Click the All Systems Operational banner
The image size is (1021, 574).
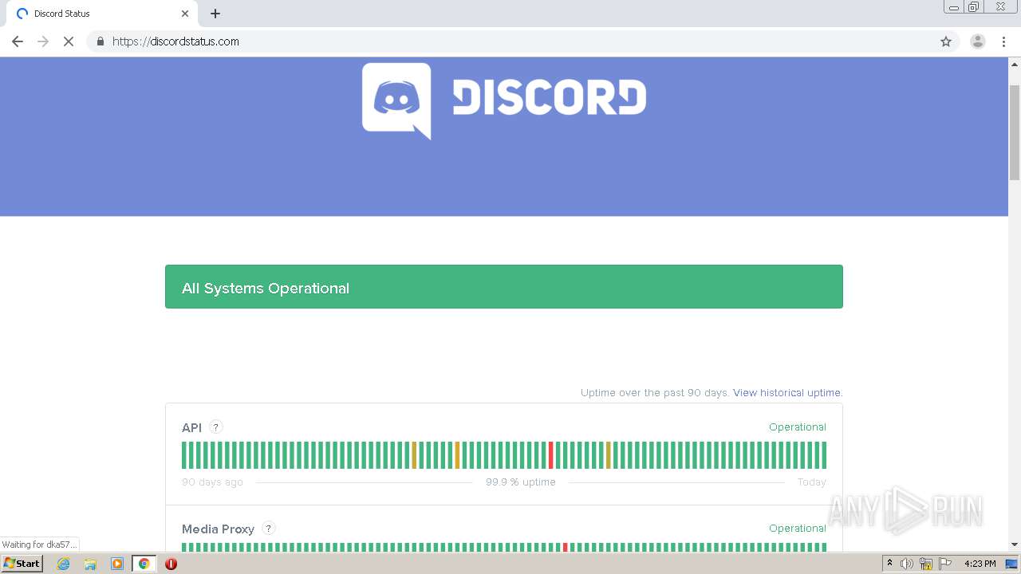click(504, 287)
